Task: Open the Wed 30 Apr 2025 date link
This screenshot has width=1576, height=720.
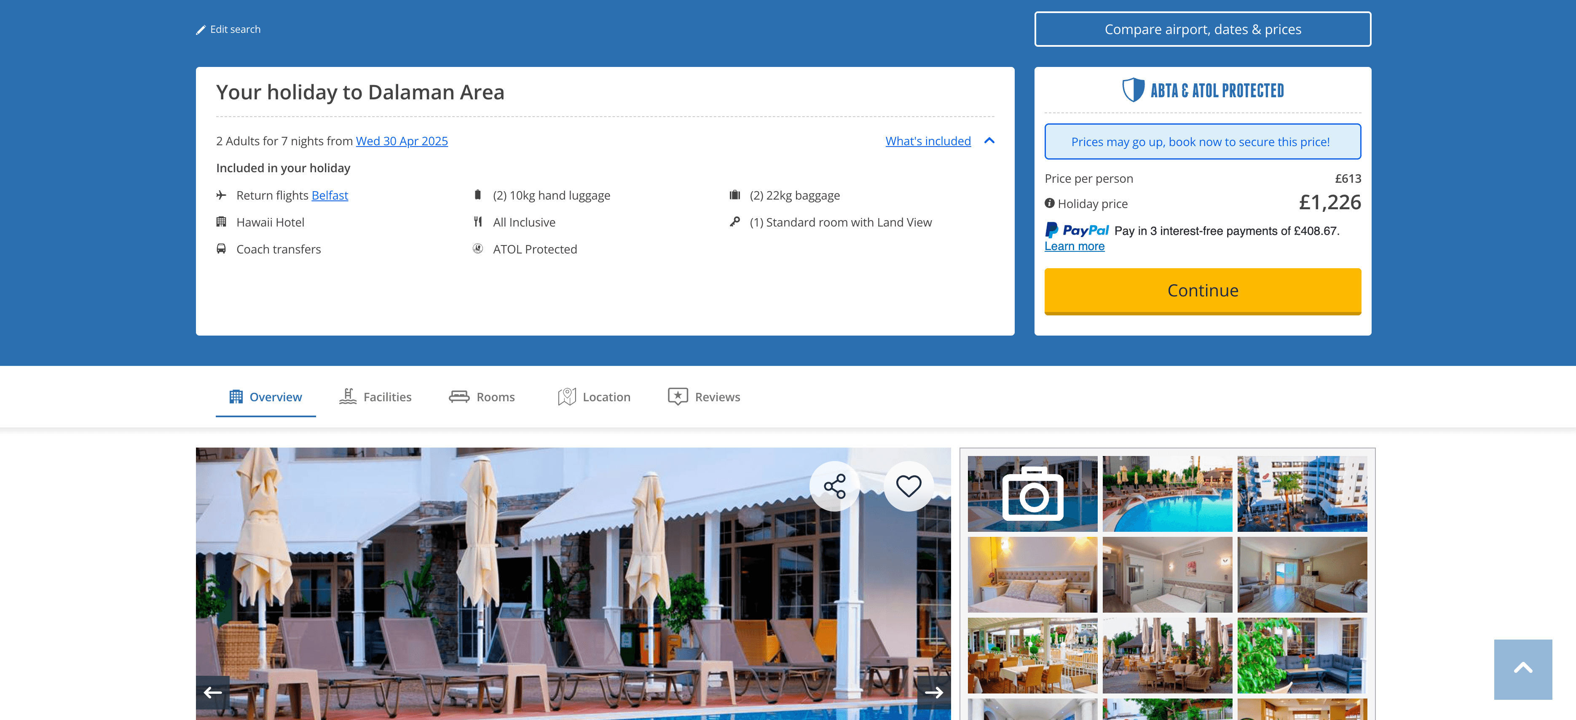Action: (402, 141)
